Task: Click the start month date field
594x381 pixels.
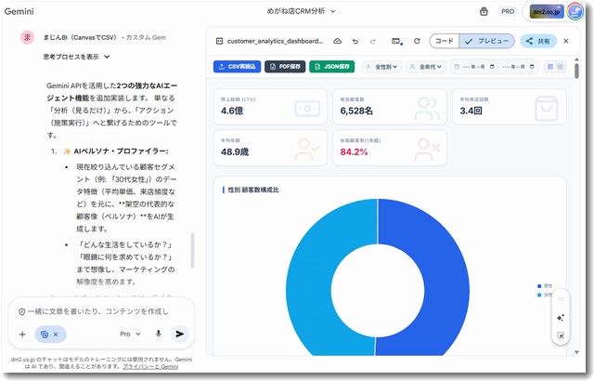Action: pyautogui.click(x=472, y=67)
